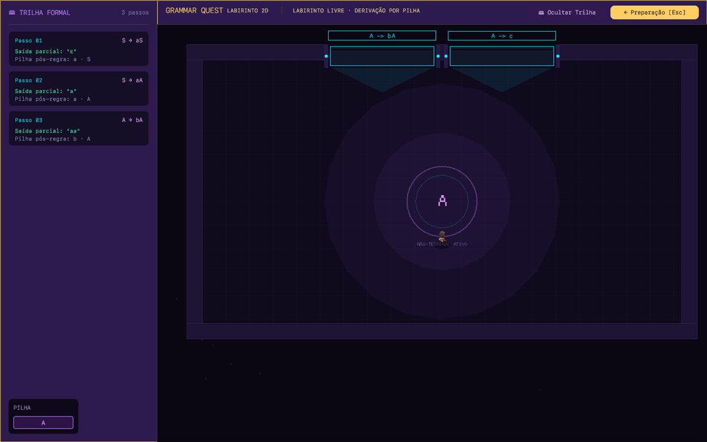Click the icon beside the Trilha Formal heading
This screenshot has height=442, width=707.
click(x=12, y=12)
